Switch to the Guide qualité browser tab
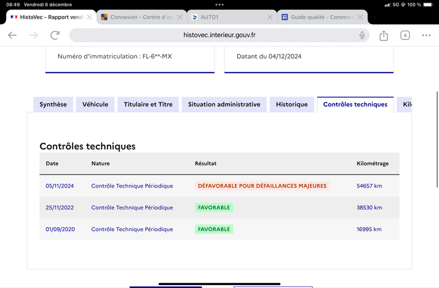Image resolution: width=439 pixels, height=288 pixels. pyautogui.click(x=322, y=17)
